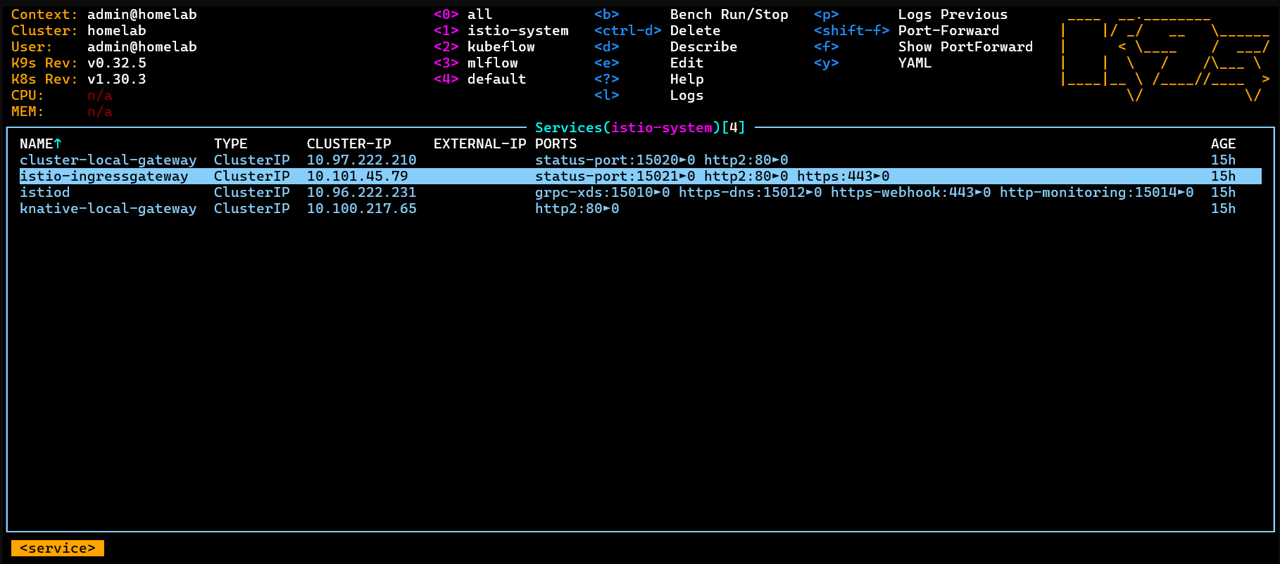Click the Bench Run/Stop command
Screen dimensions: 1280x564
(729, 15)
